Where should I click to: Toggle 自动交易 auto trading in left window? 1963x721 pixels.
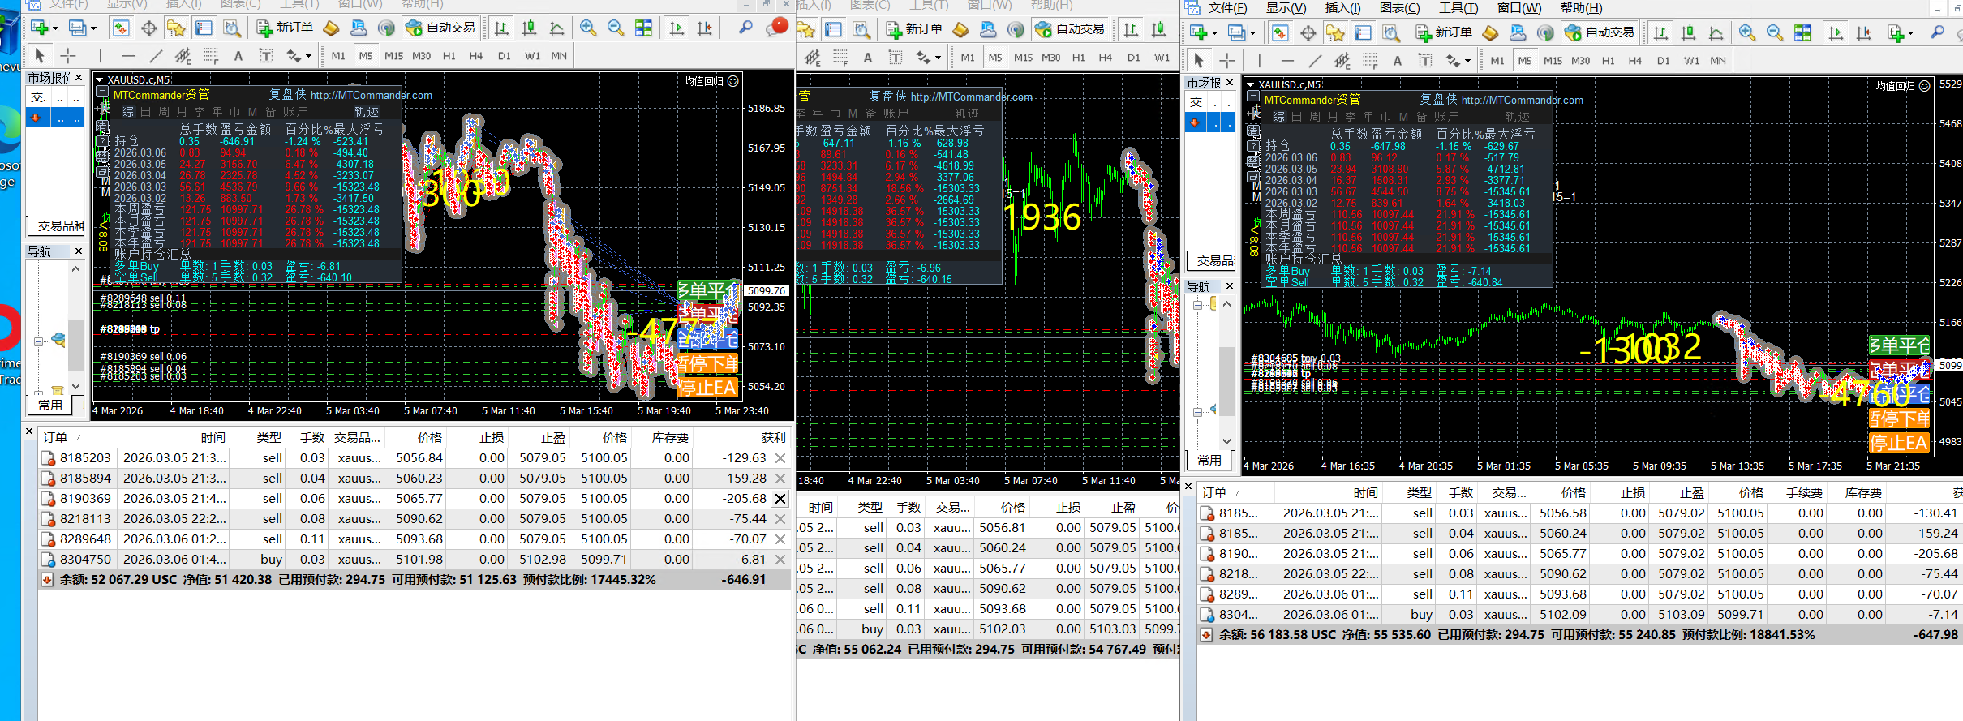pyautogui.click(x=441, y=28)
